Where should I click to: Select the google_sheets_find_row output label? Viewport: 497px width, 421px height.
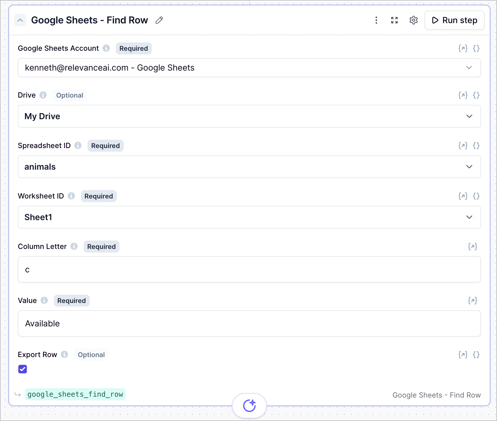coord(75,394)
